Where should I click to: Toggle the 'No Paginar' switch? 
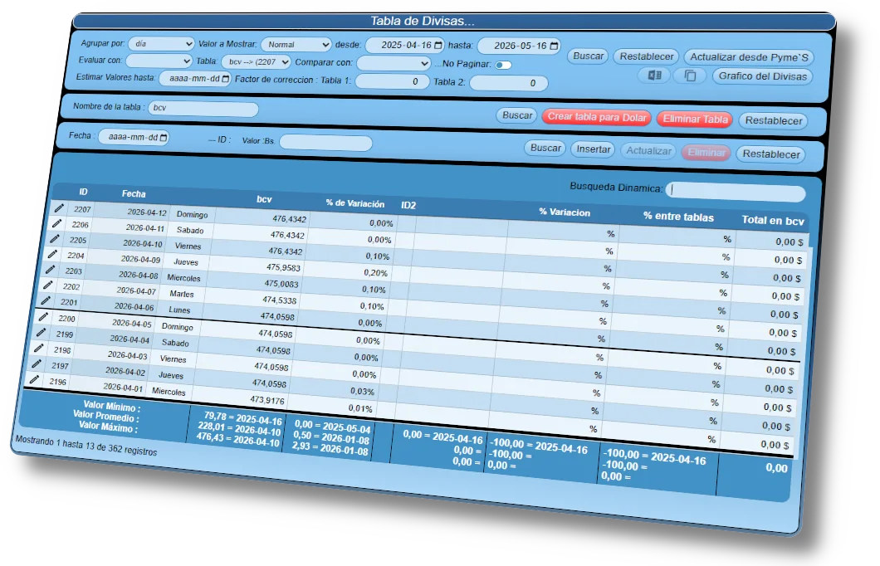tap(503, 64)
